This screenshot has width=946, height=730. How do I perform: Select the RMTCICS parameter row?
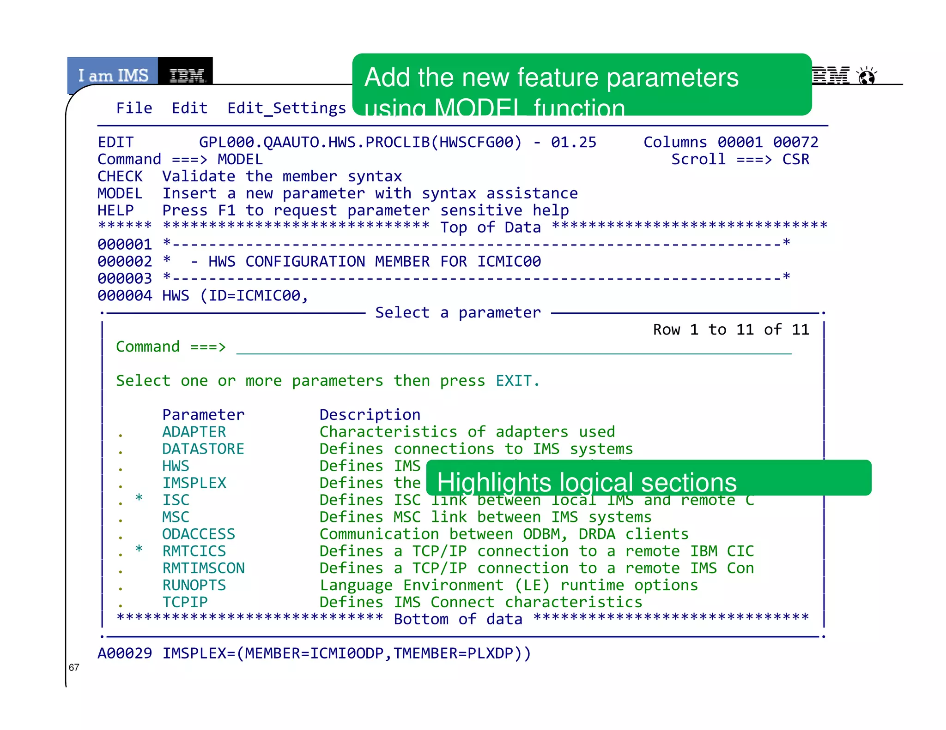435,551
